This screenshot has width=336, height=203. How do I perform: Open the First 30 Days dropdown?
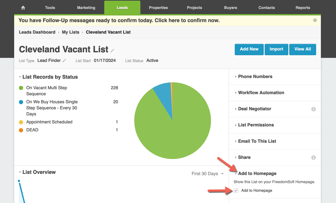[207, 174]
